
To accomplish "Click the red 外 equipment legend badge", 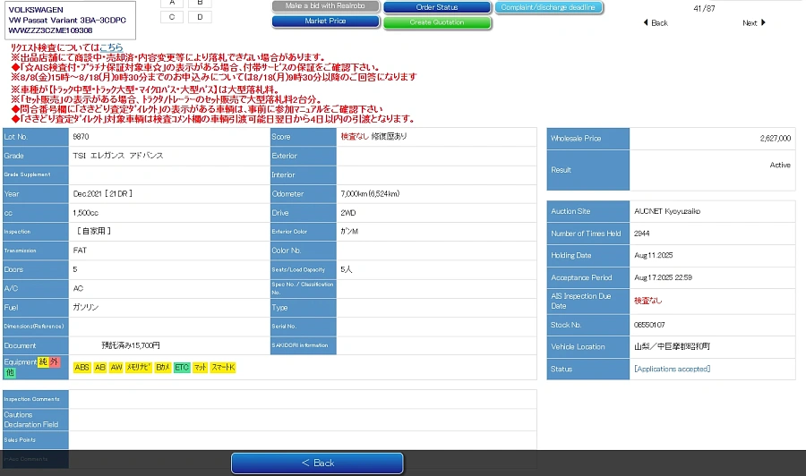I will click(x=54, y=361).
